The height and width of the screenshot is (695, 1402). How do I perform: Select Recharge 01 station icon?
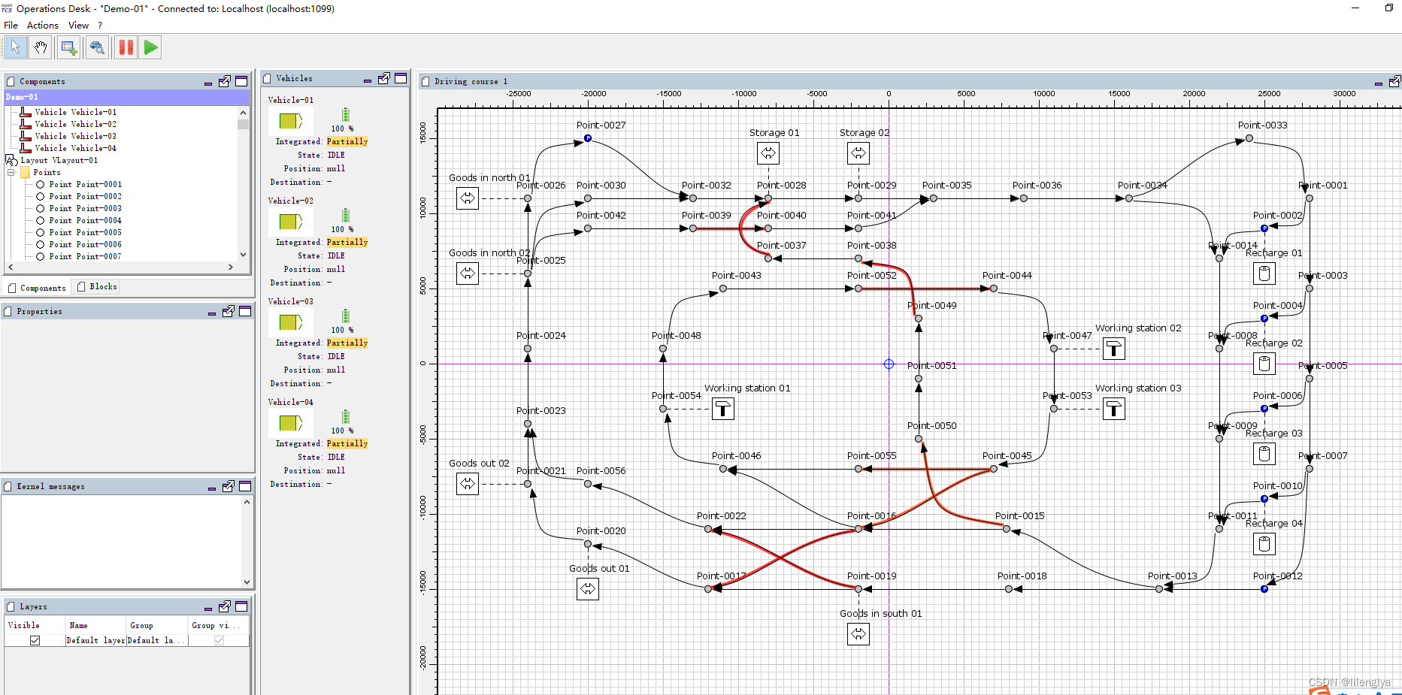point(1264,273)
